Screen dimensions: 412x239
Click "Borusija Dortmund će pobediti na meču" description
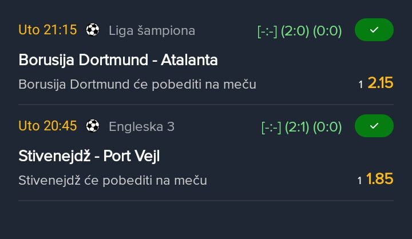point(137,84)
